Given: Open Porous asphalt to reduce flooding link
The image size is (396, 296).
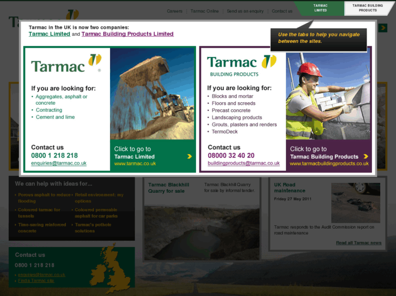Looking at the screenshot, I should pos(44,198).
